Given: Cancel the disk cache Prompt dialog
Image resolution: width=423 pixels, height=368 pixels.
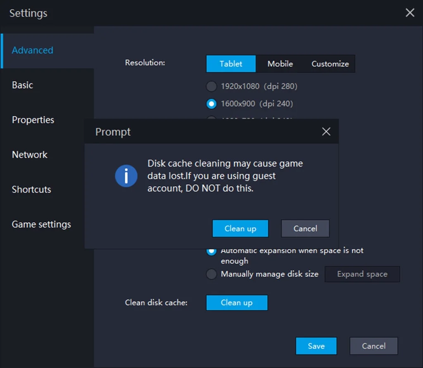Looking at the screenshot, I should coord(305,228).
